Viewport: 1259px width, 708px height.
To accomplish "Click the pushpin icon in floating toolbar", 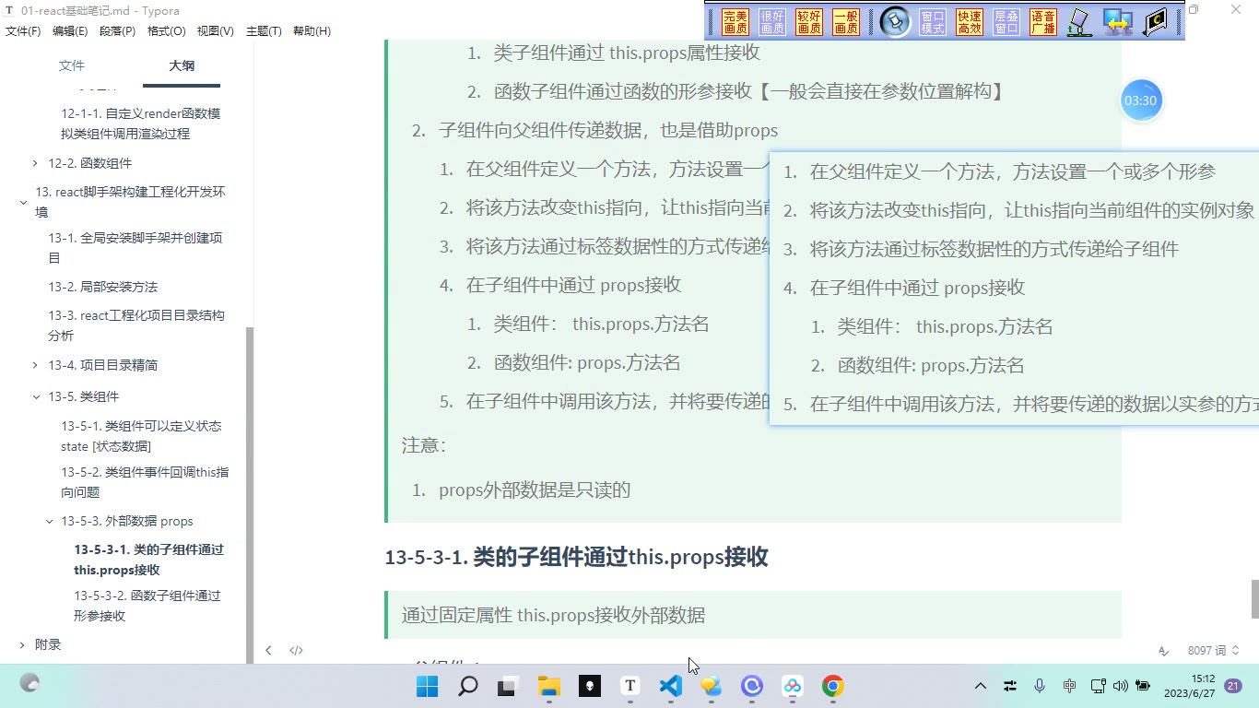I will click(895, 22).
